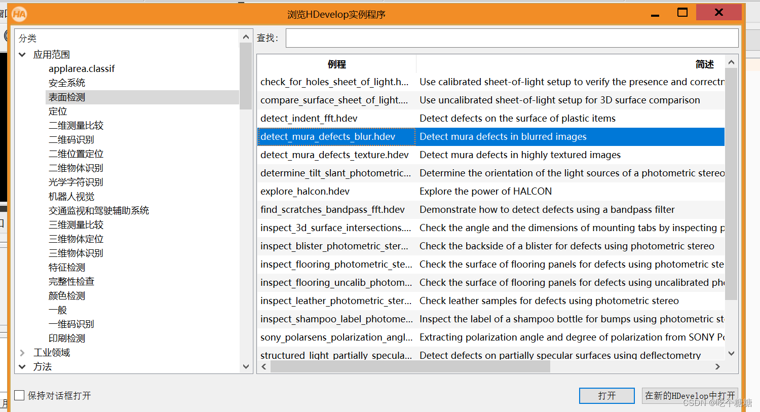
Task: Select find_scratches_bandpass_fft.hdev example
Action: (332, 210)
